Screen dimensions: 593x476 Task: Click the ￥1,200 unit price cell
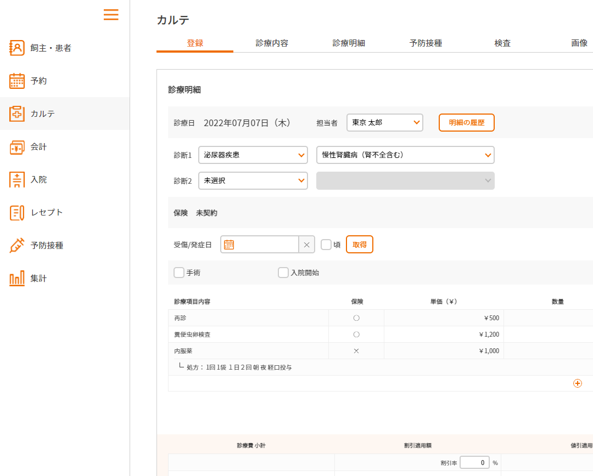click(444, 335)
